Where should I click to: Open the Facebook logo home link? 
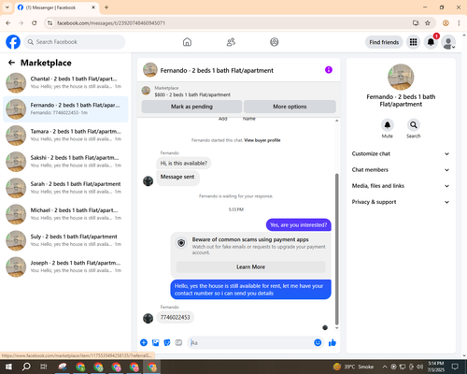point(13,42)
